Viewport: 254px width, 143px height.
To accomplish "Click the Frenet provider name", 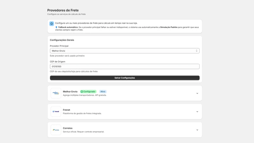I will click(66, 110).
